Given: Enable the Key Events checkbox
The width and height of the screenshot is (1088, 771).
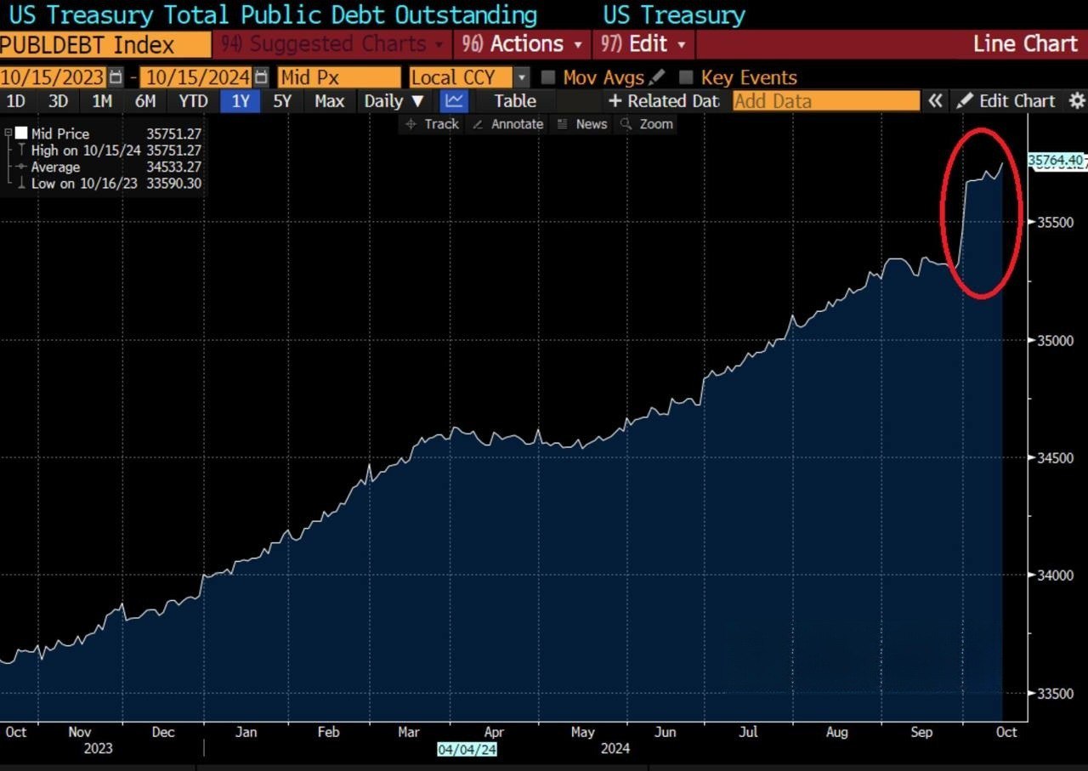Looking at the screenshot, I should tap(686, 77).
